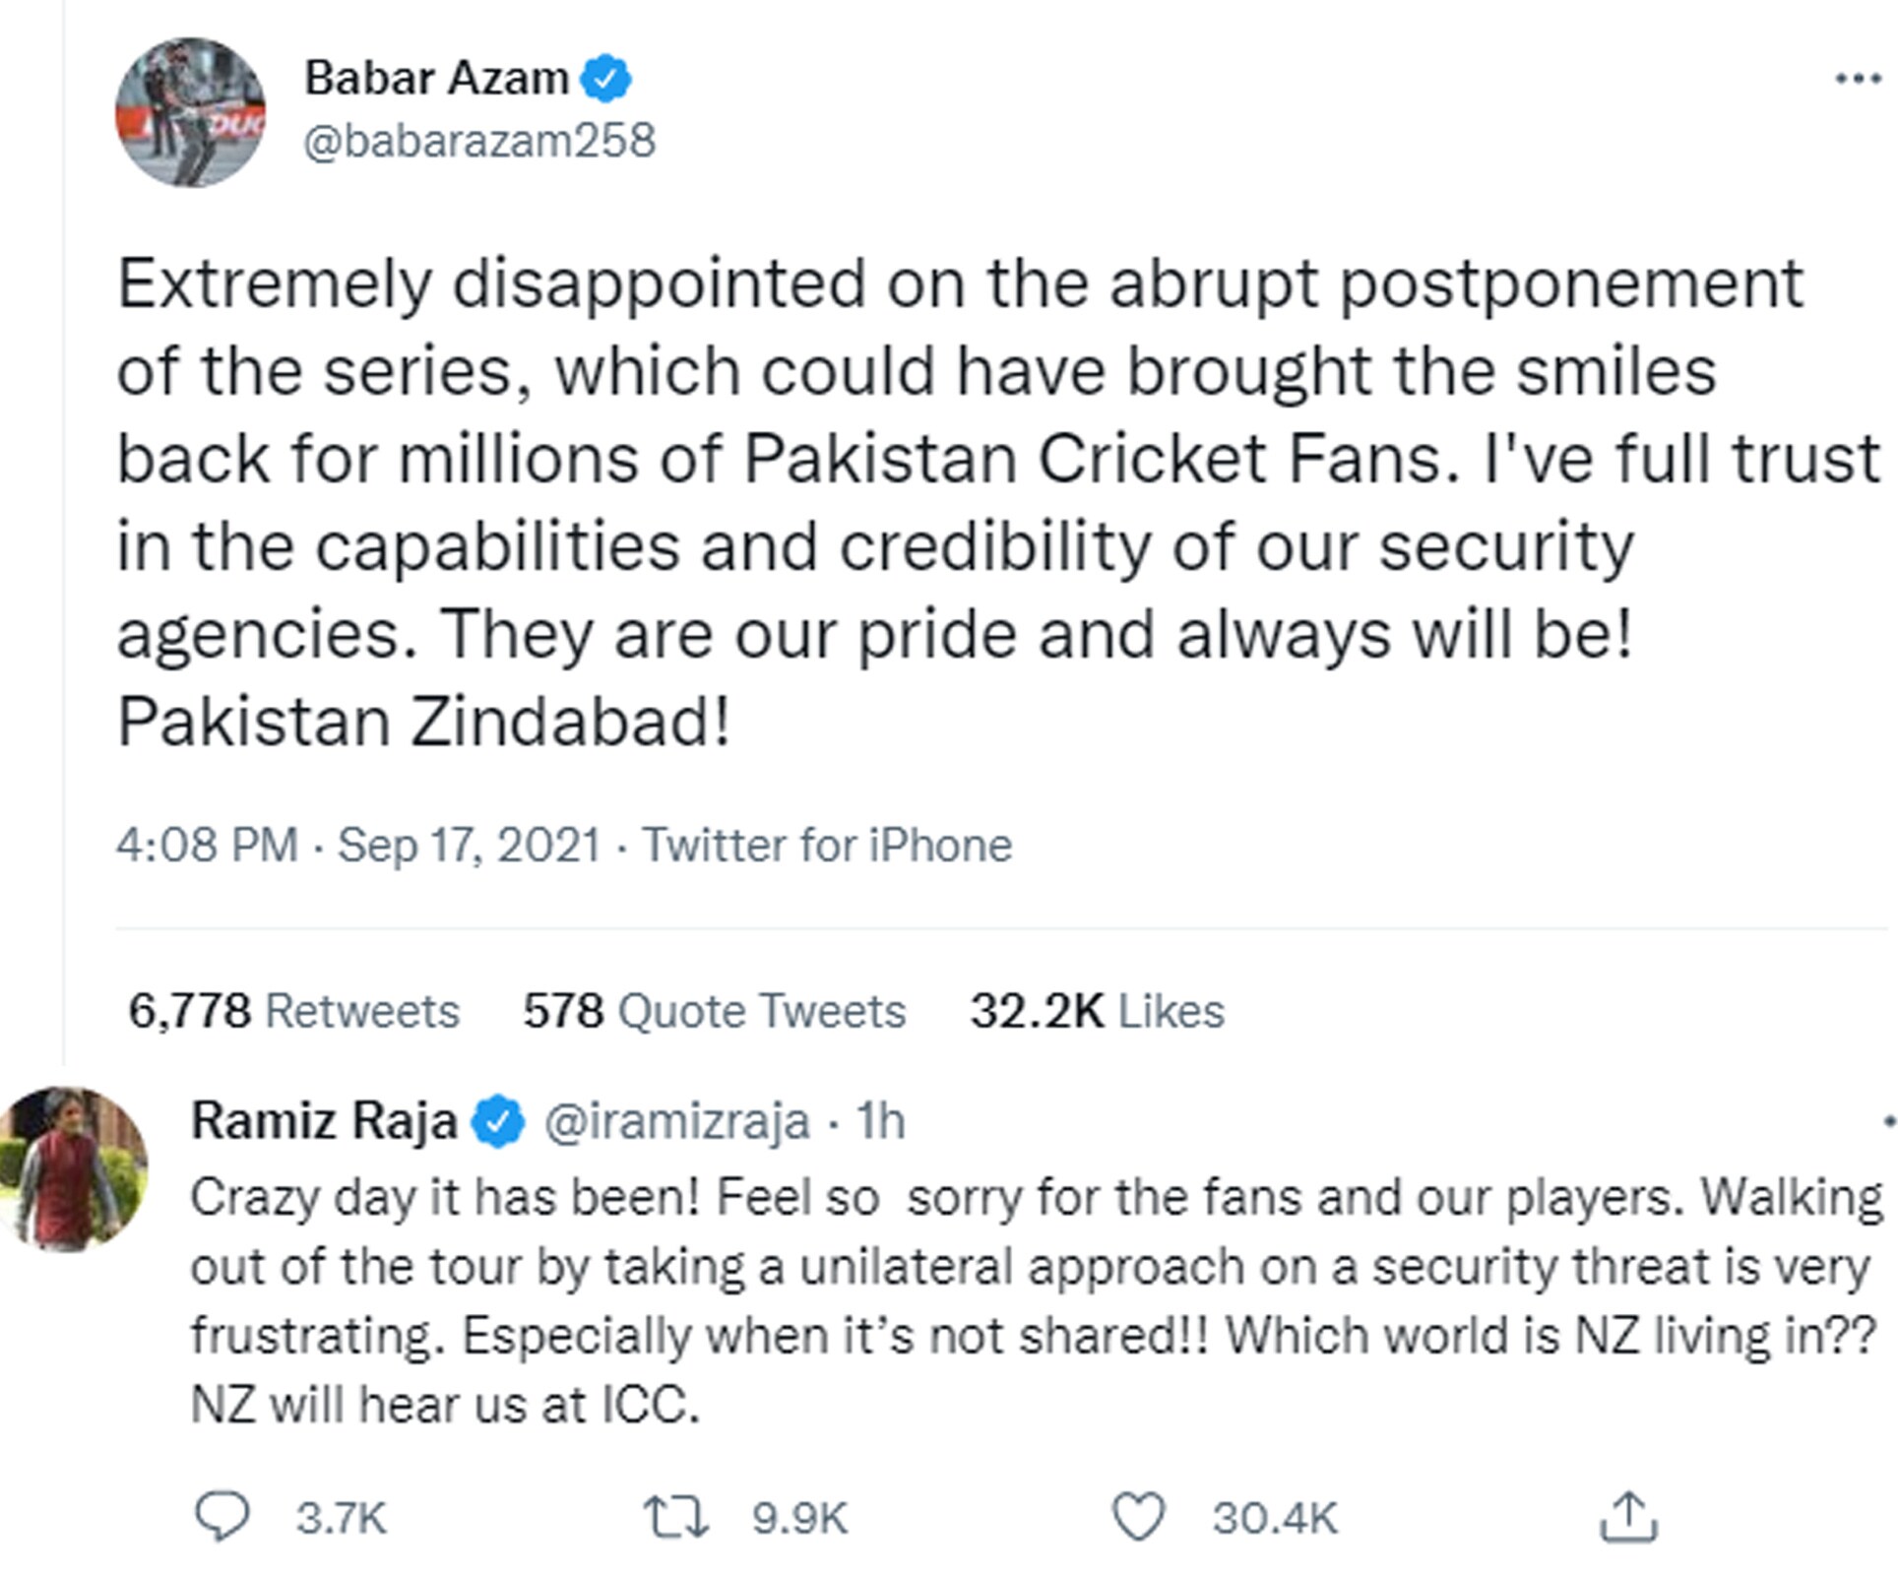Open Babar Azam's profile picture
This screenshot has height=1575, width=1898.
(190, 112)
